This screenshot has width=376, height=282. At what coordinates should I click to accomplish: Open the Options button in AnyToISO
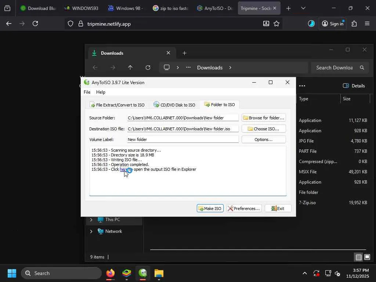tap(264, 140)
